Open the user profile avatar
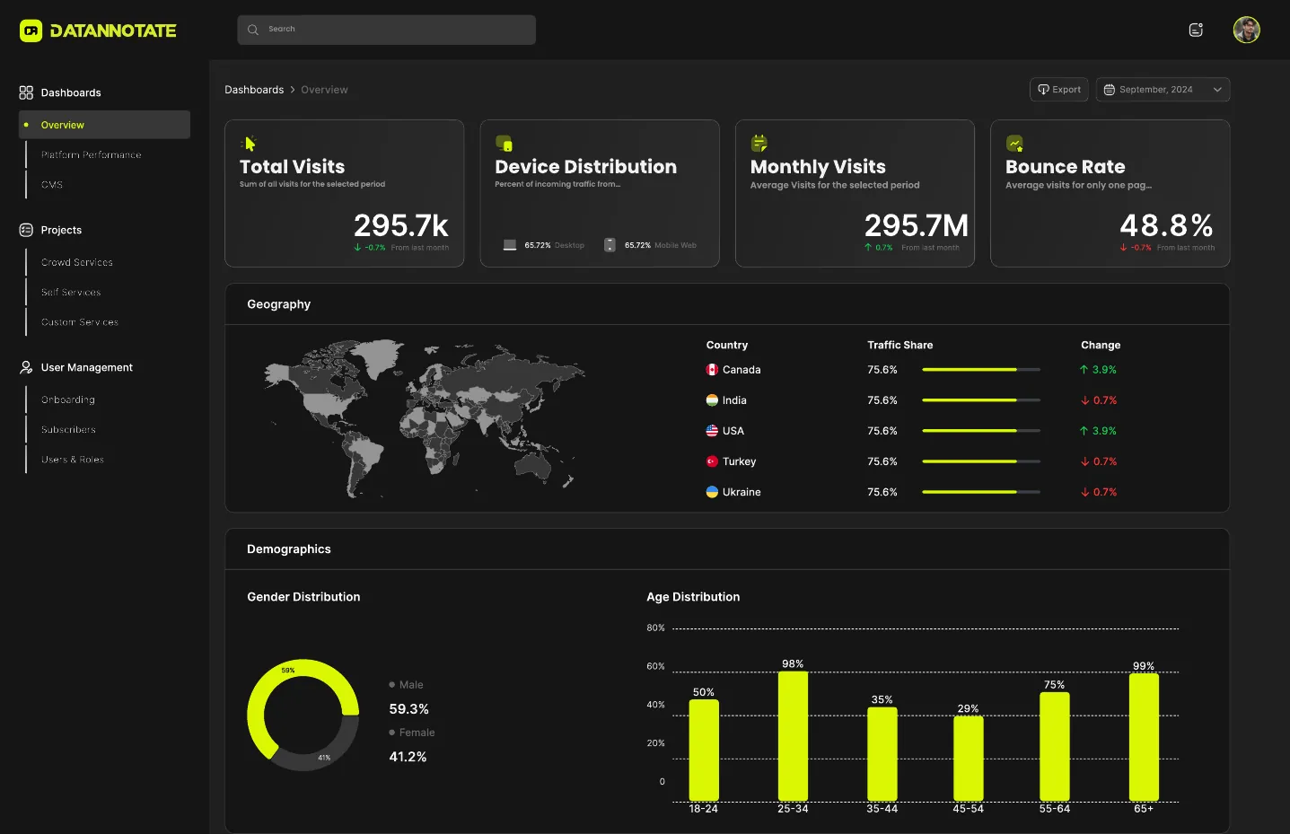Image resolution: width=1290 pixels, height=834 pixels. [1246, 30]
